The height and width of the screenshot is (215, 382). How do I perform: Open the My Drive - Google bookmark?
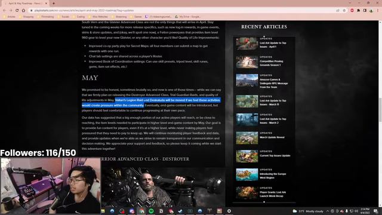(x=187, y=17)
